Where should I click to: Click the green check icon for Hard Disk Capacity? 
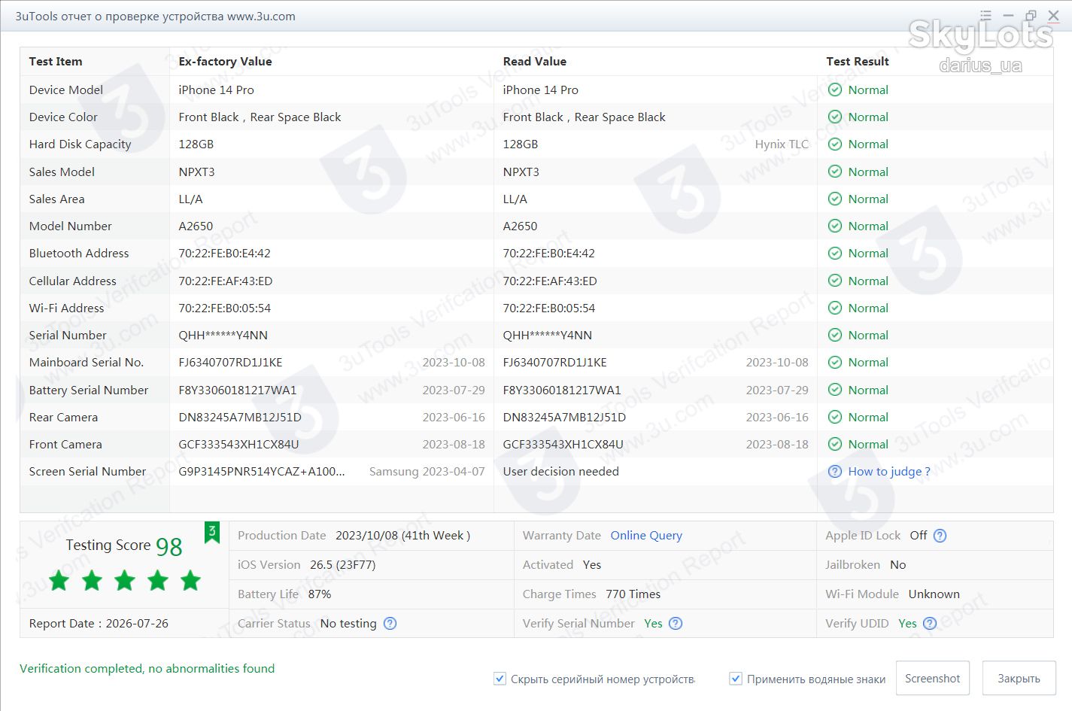(x=834, y=144)
